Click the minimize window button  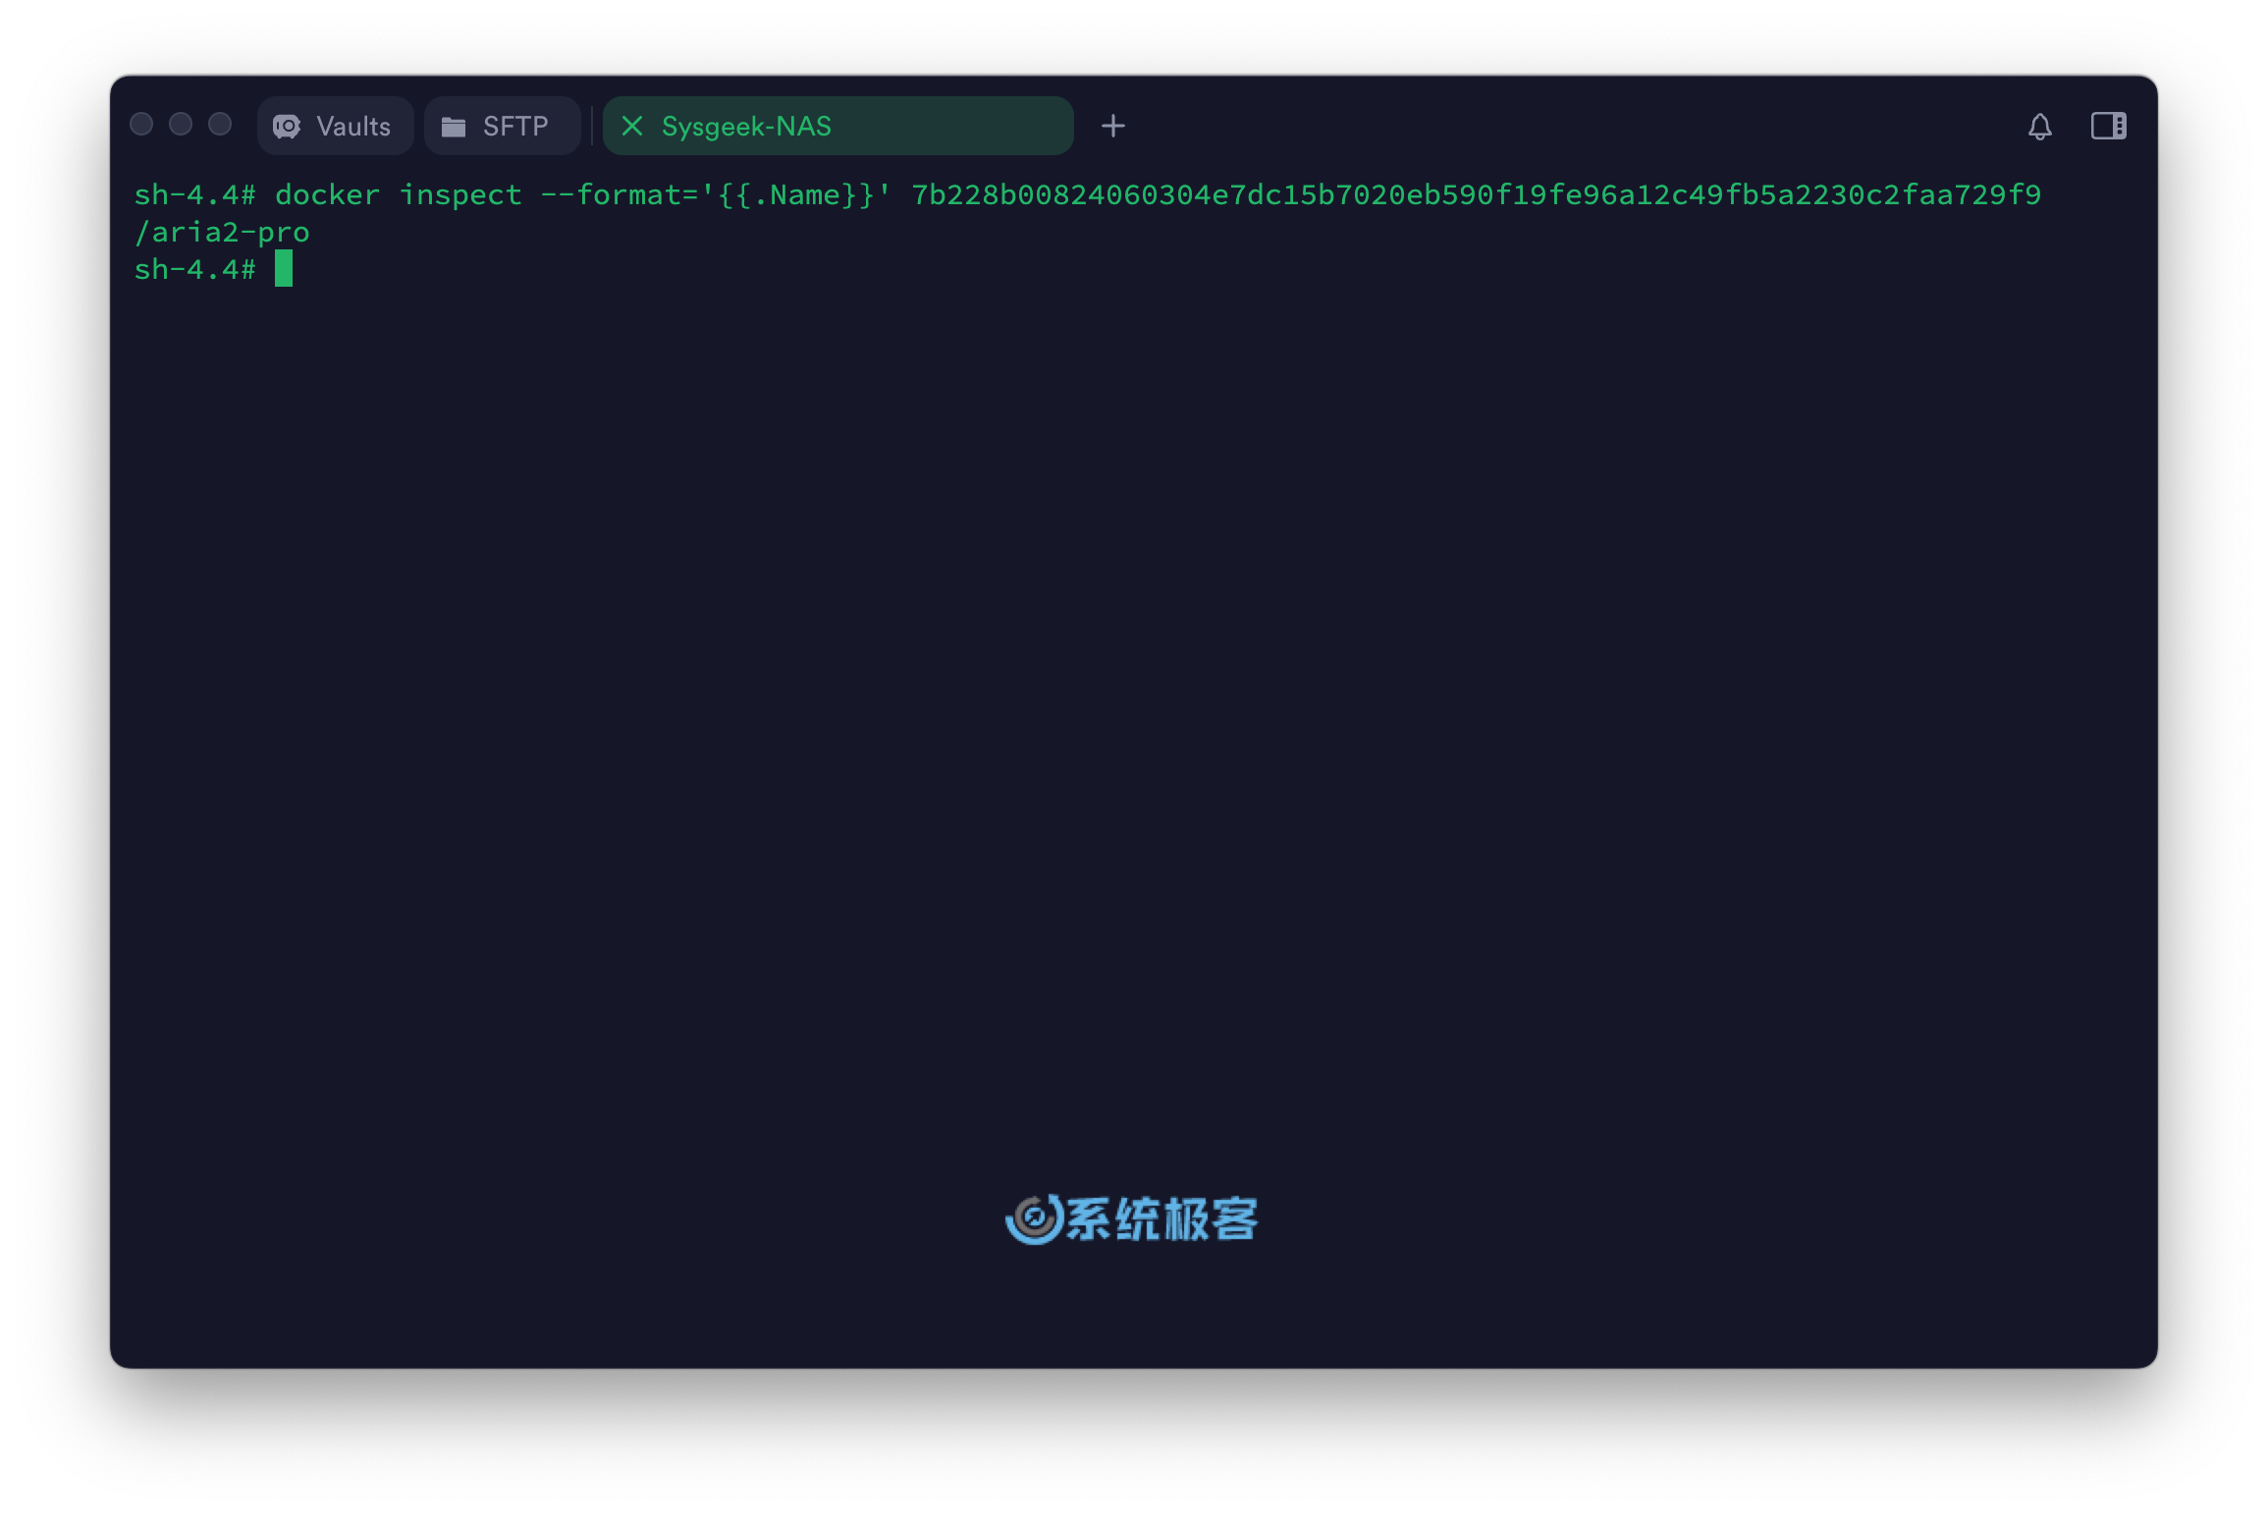[x=181, y=124]
